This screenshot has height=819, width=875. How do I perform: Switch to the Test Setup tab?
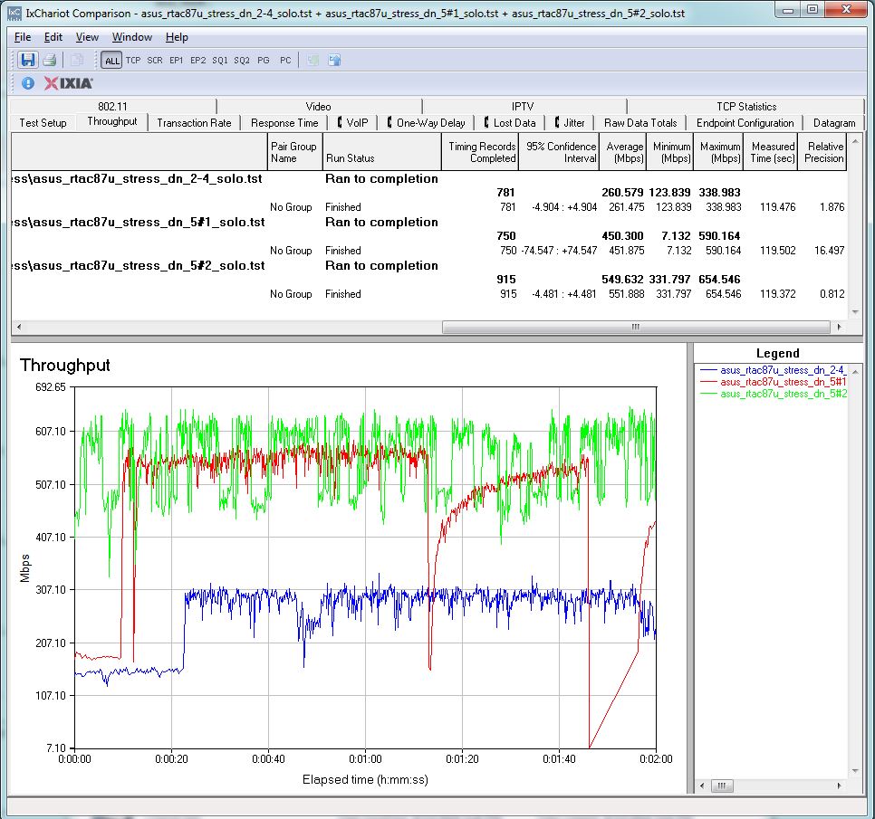43,123
